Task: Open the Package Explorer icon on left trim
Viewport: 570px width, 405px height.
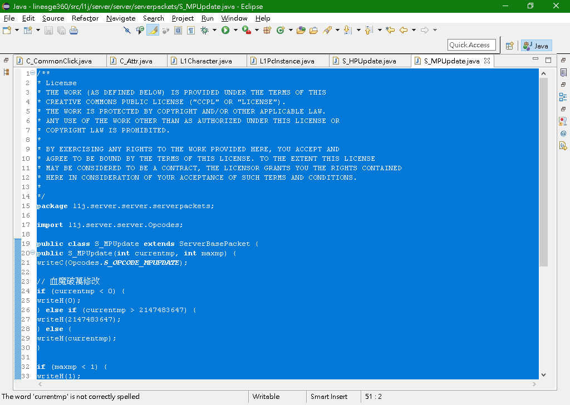Action: pyautogui.click(x=6, y=72)
